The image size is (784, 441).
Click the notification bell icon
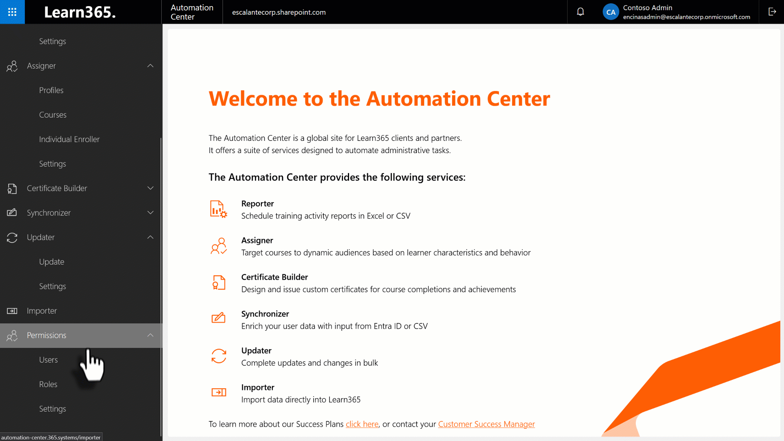(x=580, y=12)
